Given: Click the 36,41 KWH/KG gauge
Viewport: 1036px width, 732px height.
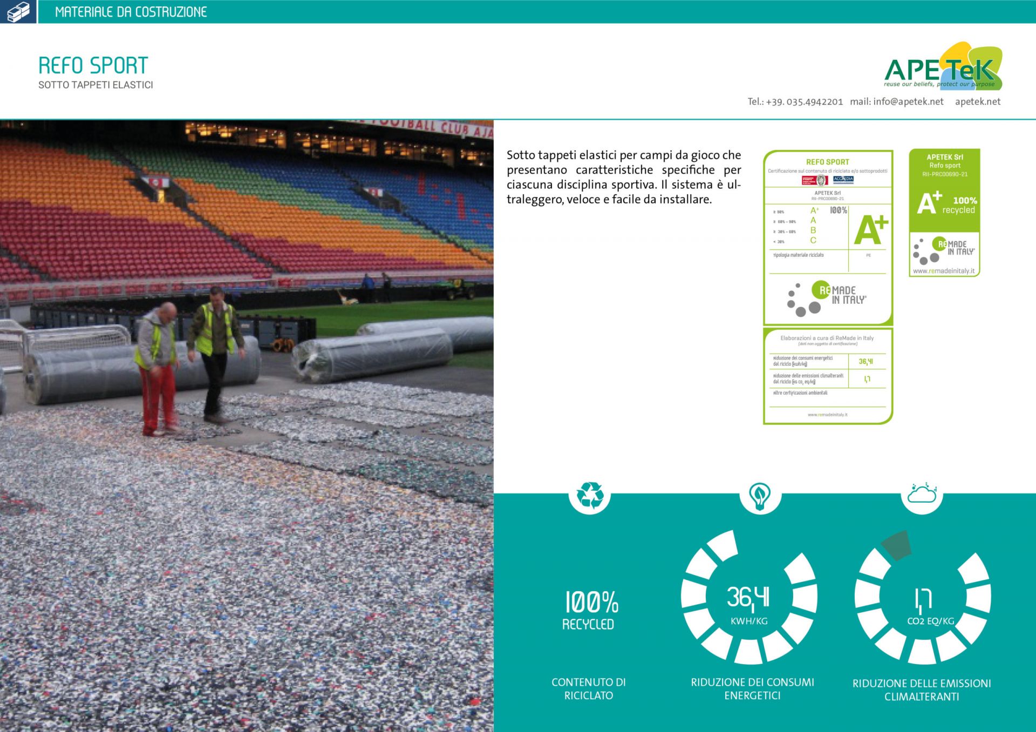Looking at the screenshot, I should (x=749, y=597).
